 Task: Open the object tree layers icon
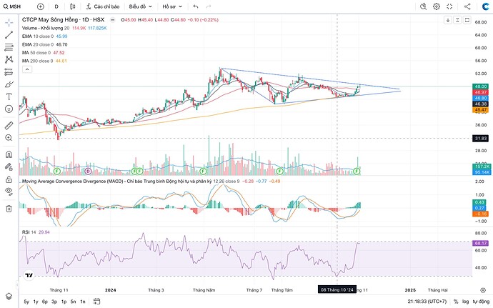tap(9, 296)
